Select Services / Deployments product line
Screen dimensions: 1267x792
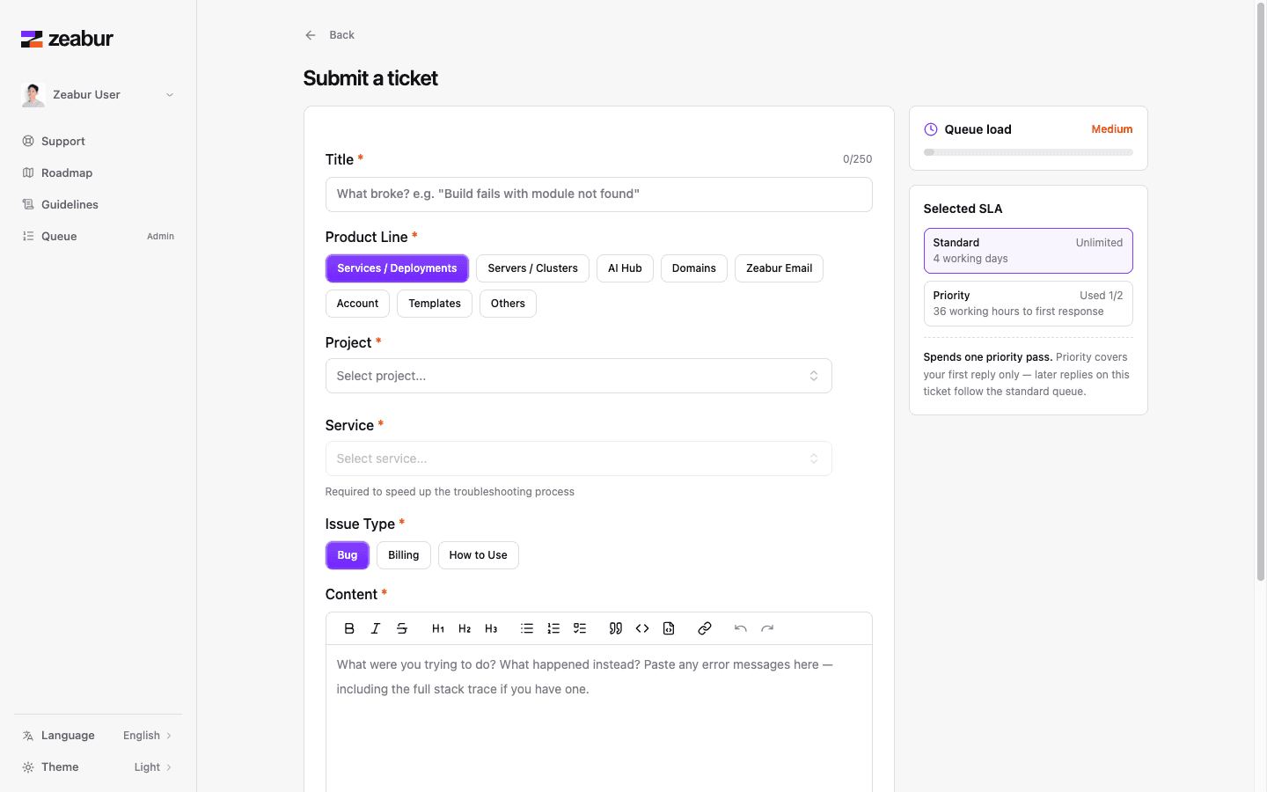pyautogui.click(x=397, y=268)
